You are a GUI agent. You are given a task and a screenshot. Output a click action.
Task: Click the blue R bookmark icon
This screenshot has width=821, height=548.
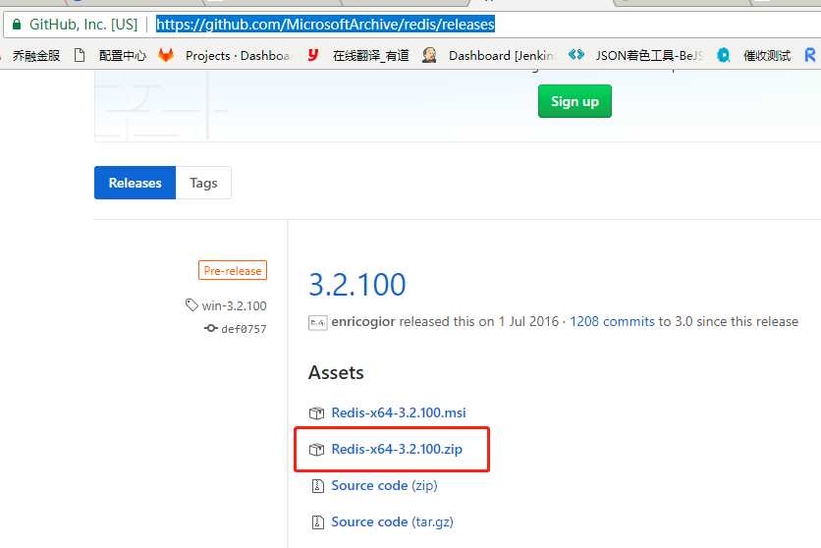(810, 55)
